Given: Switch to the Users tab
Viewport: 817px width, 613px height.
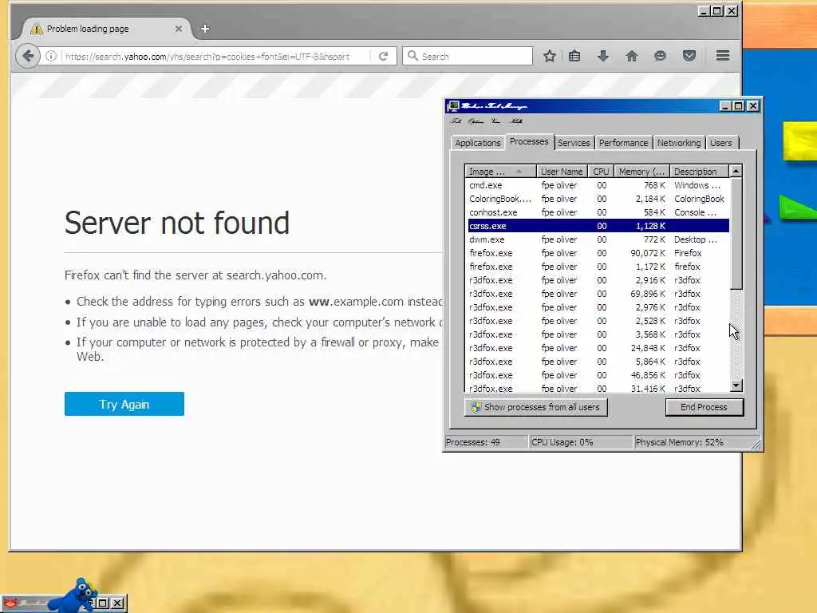Looking at the screenshot, I should coord(721,143).
